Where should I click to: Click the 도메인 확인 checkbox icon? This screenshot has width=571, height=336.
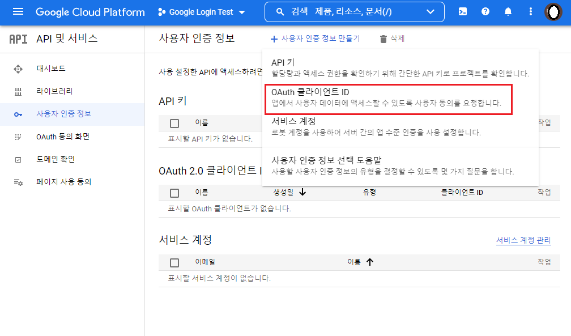click(x=18, y=160)
